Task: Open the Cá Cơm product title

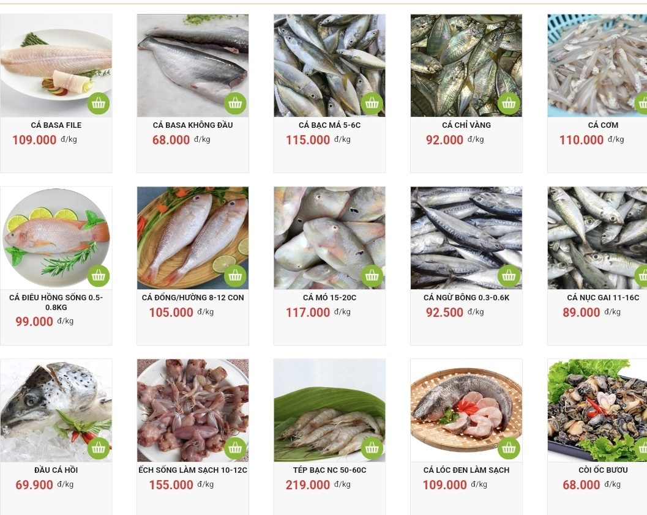Action: [x=603, y=125]
